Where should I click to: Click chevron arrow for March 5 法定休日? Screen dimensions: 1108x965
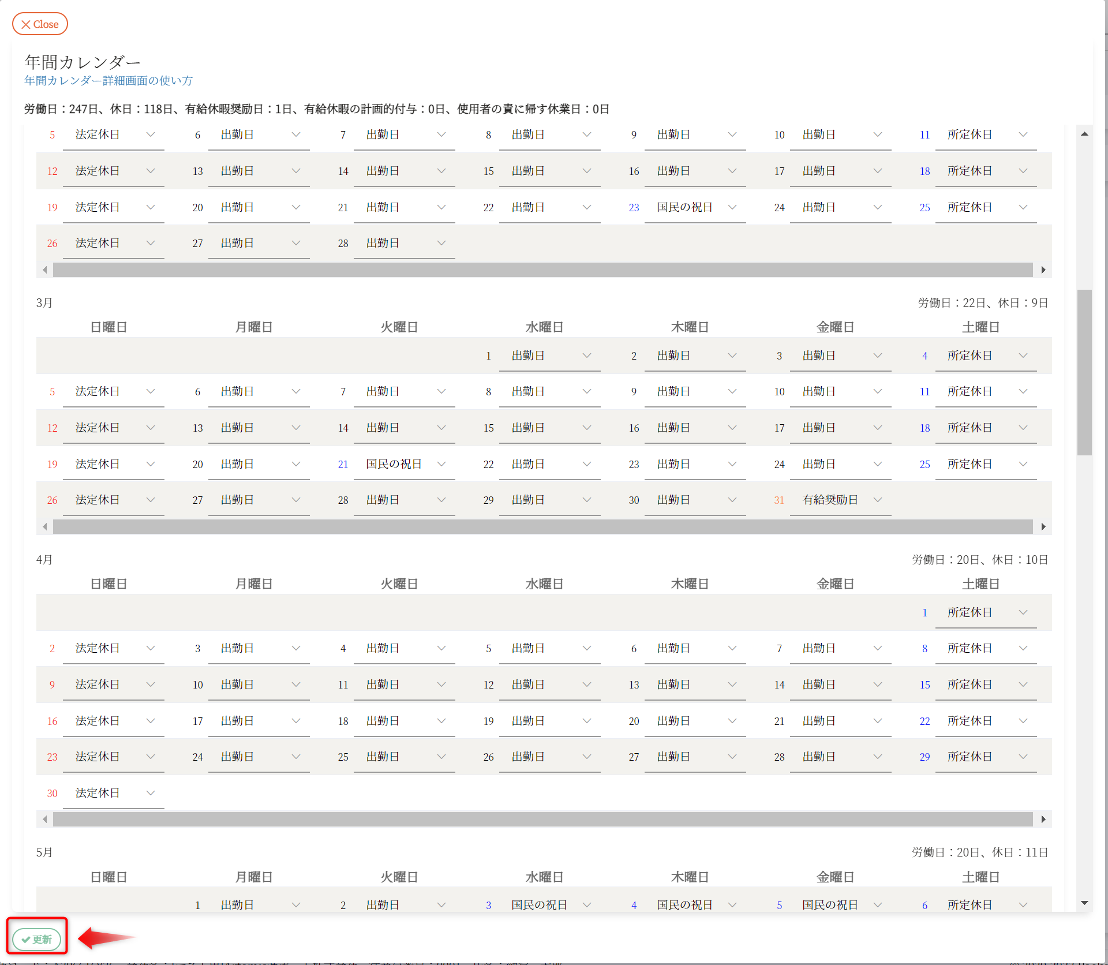tap(151, 391)
